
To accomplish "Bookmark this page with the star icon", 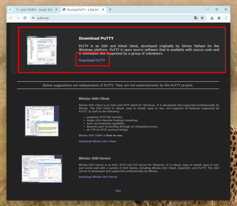I will tap(202, 18).
